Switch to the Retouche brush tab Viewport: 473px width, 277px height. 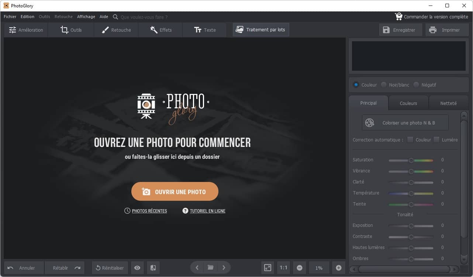click(x=116, y=30)
